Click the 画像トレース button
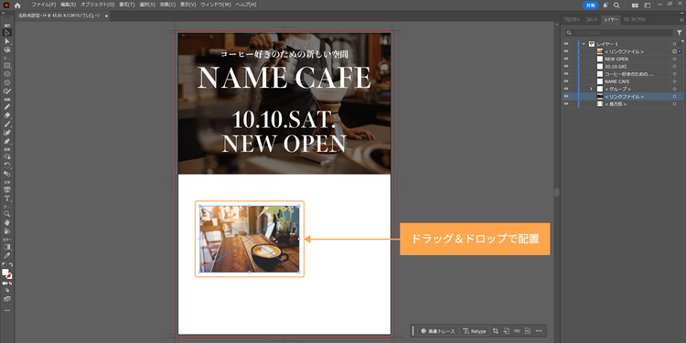Image resolution: width=686 pixels, height=343 pixels. click(x=438, y=331)
